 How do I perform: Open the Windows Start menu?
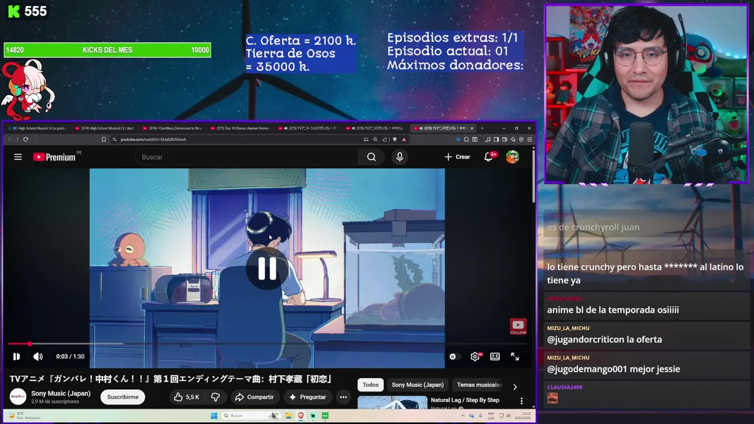pyautogui.click(x=214, y=416)
